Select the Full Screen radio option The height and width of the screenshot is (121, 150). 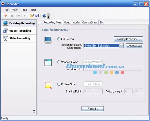(59, 39)
